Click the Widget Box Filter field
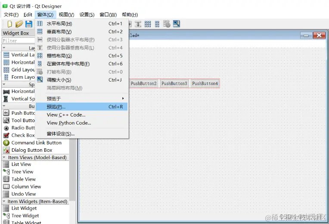Image resolution: width=329 pixels, height=224 pixels. click(x=19, y=40)
